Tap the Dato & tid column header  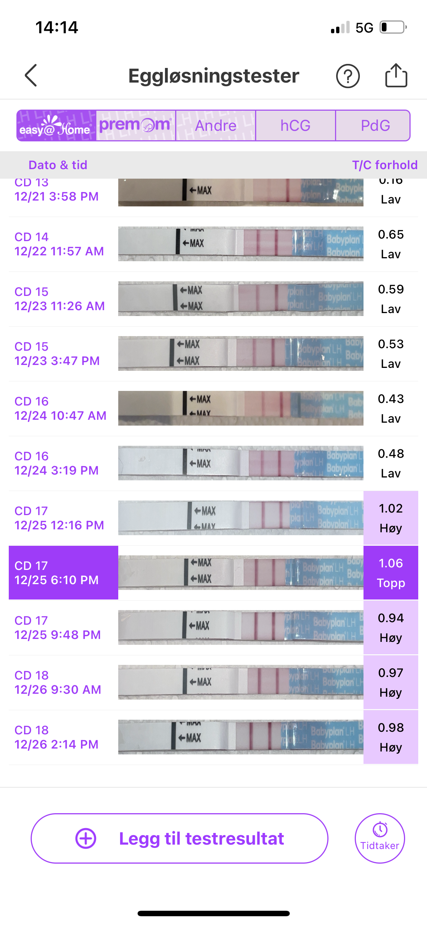point(58,165)
